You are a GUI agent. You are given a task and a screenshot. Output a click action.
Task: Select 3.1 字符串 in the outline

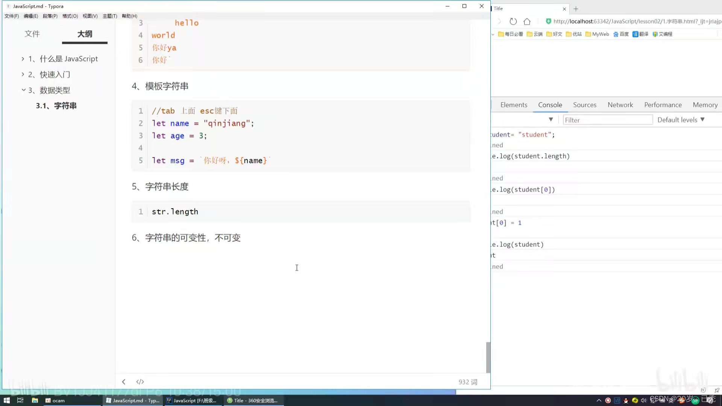click(56, 106)
